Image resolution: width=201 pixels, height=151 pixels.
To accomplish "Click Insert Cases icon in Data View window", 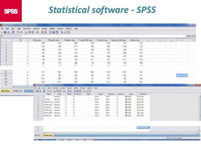I will tap(42, 32).
